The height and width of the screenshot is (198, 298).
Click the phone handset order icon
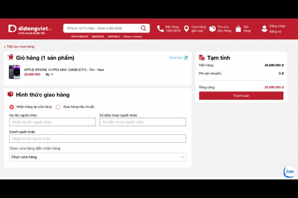(x=160, y=29)
